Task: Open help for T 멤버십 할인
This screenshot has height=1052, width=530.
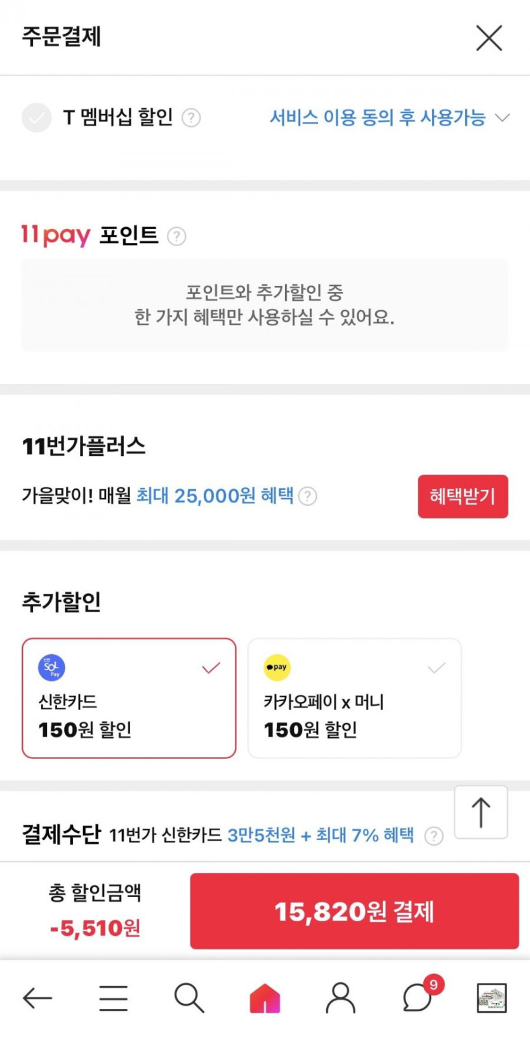Action: (191, 118)
